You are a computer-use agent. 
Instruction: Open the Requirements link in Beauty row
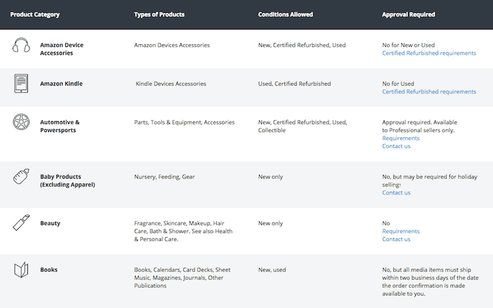tap(401, 231)
